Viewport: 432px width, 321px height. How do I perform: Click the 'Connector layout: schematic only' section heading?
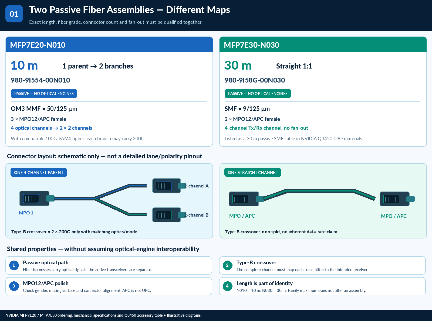click(104, 156)
